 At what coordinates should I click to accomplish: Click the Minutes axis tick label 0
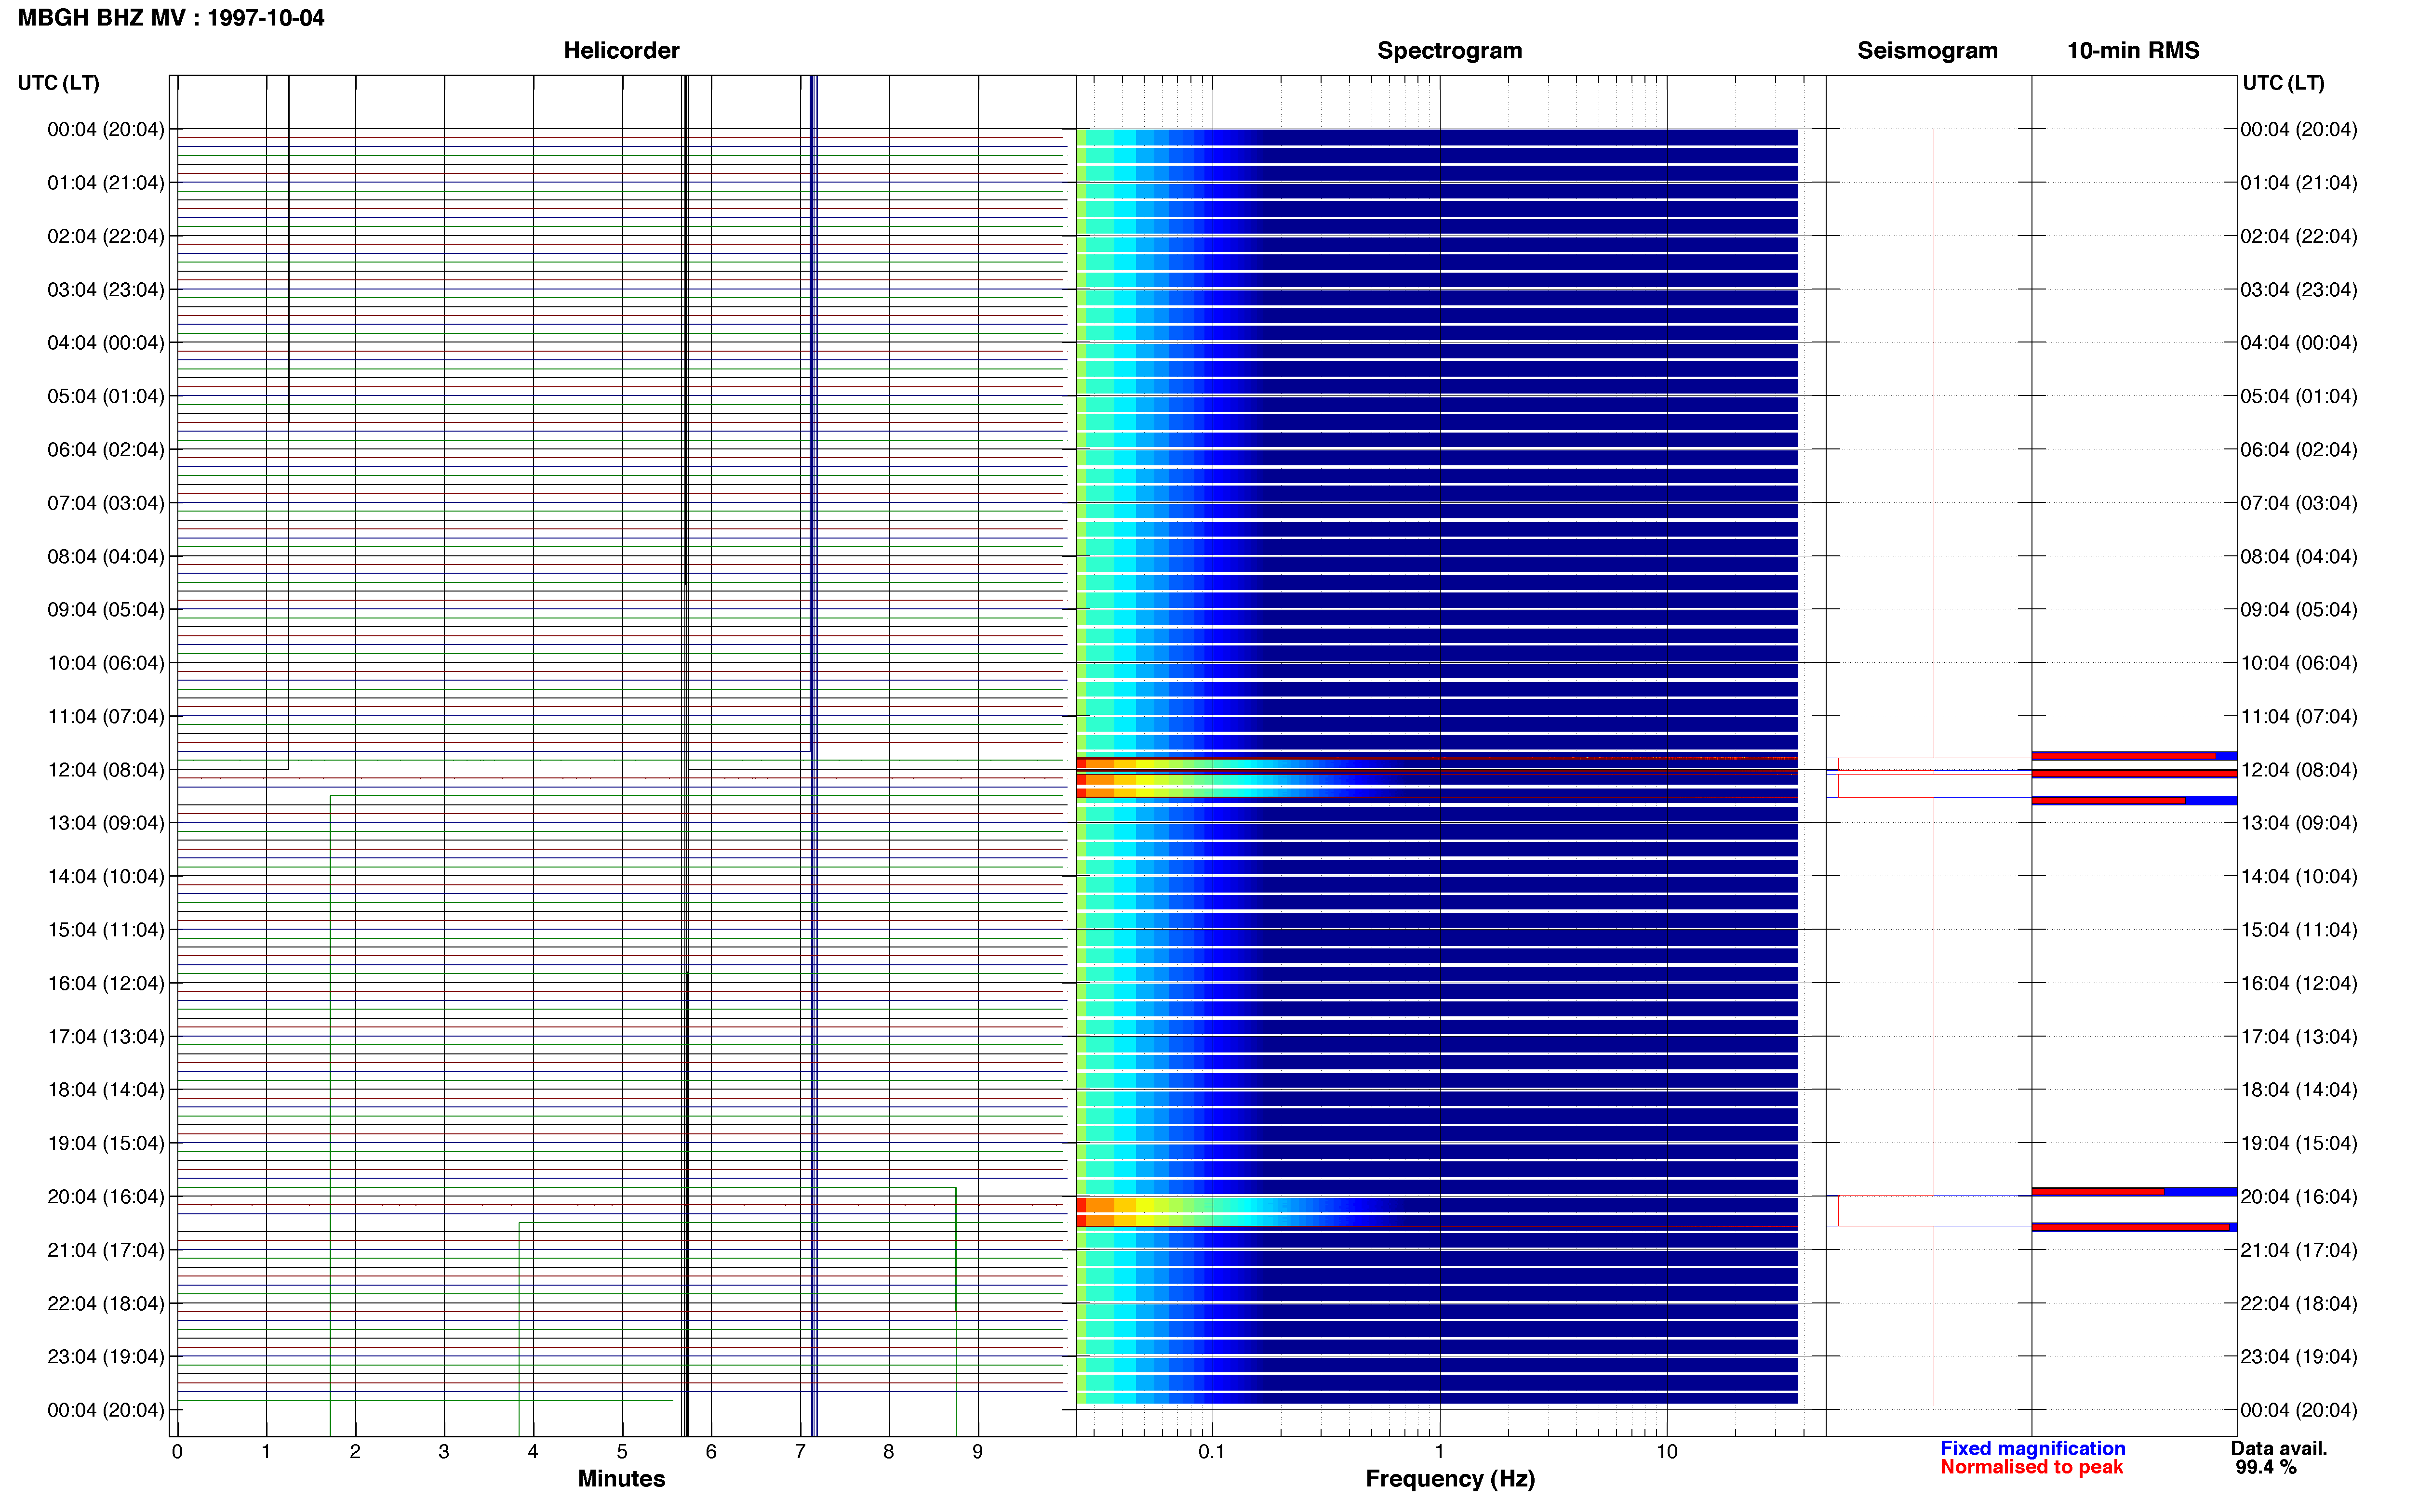177,1452
